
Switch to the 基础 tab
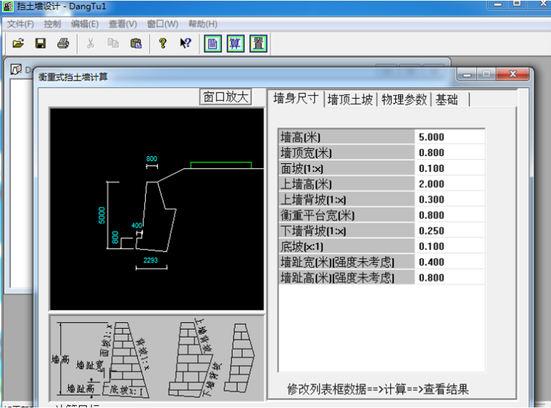[x=447, y=99]
